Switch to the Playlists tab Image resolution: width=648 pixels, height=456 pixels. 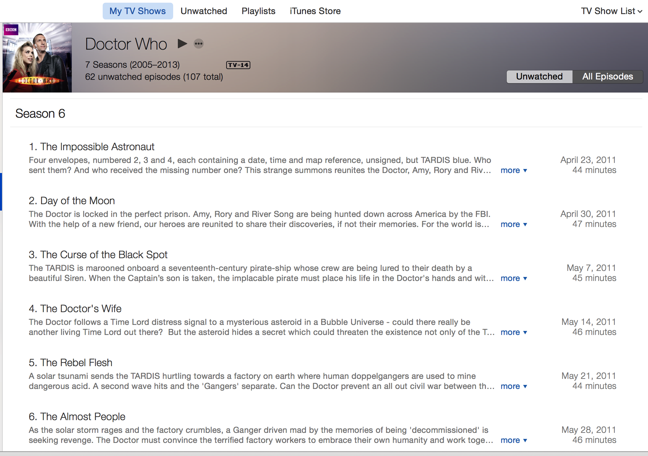pyautogui.click(x=258, y=11)
